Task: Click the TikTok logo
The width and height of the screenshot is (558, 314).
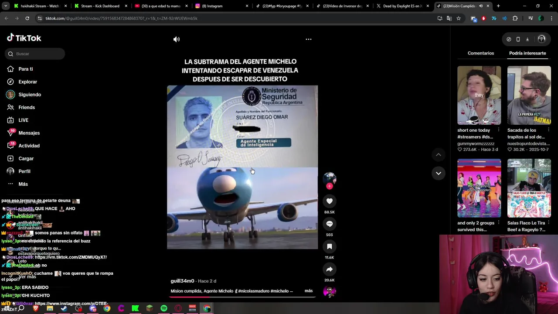Action: pos(24,38)
